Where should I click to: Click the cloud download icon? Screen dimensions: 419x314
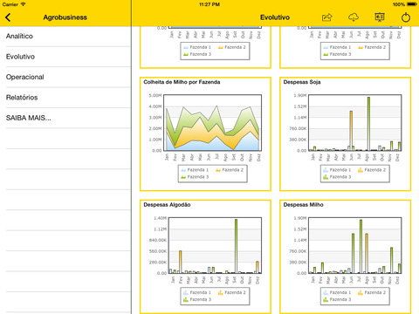tap(354, 17)
